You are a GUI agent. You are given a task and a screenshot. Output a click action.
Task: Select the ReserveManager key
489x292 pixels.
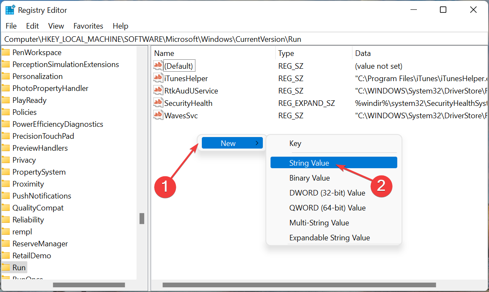coord(40,244)
